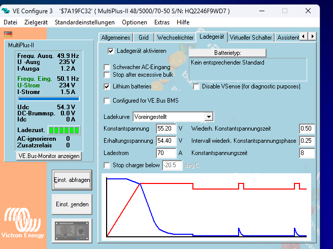Enable Schwacher AC-Eingang option
This screenshot has width=333, height=249.
pos(107,67)
